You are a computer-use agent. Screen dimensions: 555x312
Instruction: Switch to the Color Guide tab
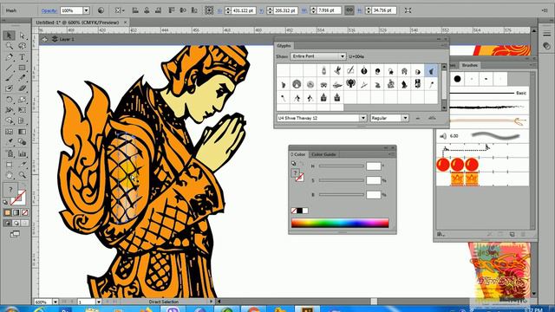point(323,154)
